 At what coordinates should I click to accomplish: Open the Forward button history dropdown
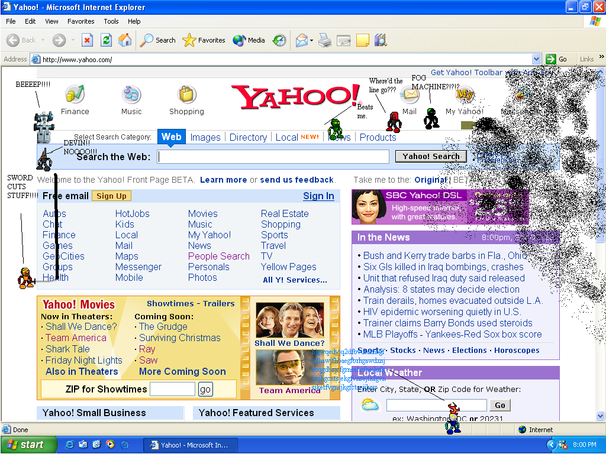[73, 40]
